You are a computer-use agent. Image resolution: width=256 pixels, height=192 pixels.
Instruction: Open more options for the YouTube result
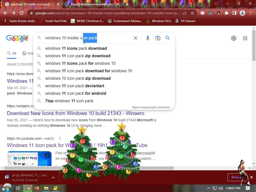click(x=60, y=138)
